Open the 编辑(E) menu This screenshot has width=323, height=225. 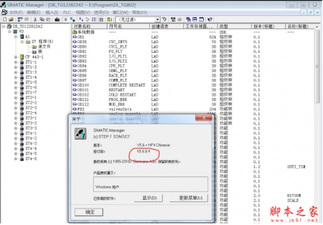33,12
